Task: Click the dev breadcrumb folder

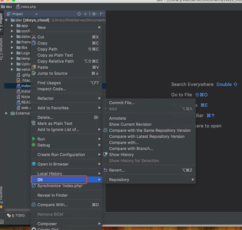Action: (6, 7)
